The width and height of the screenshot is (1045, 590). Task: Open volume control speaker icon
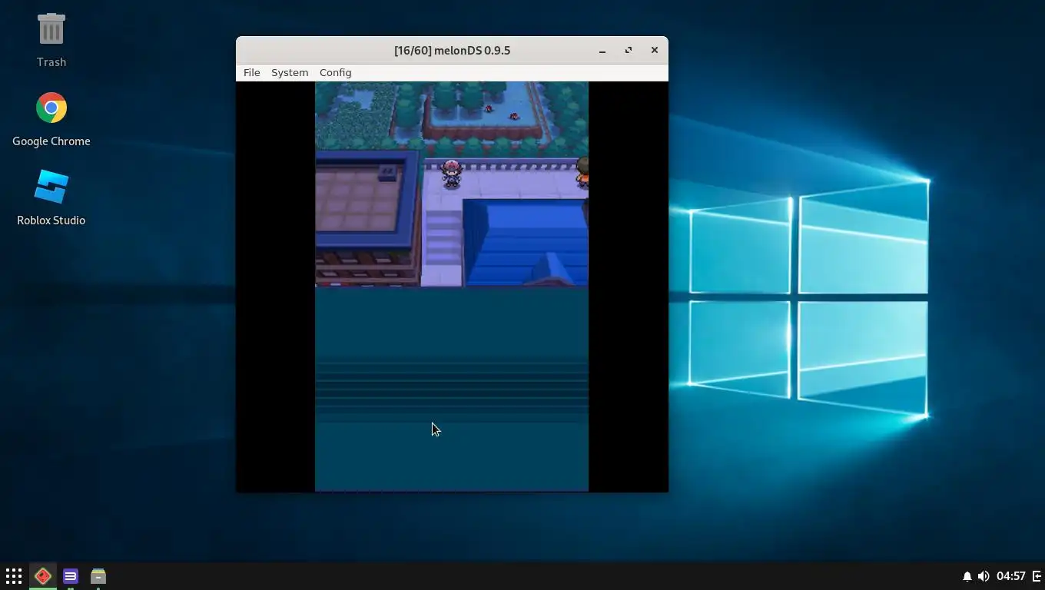coord(984,576)
